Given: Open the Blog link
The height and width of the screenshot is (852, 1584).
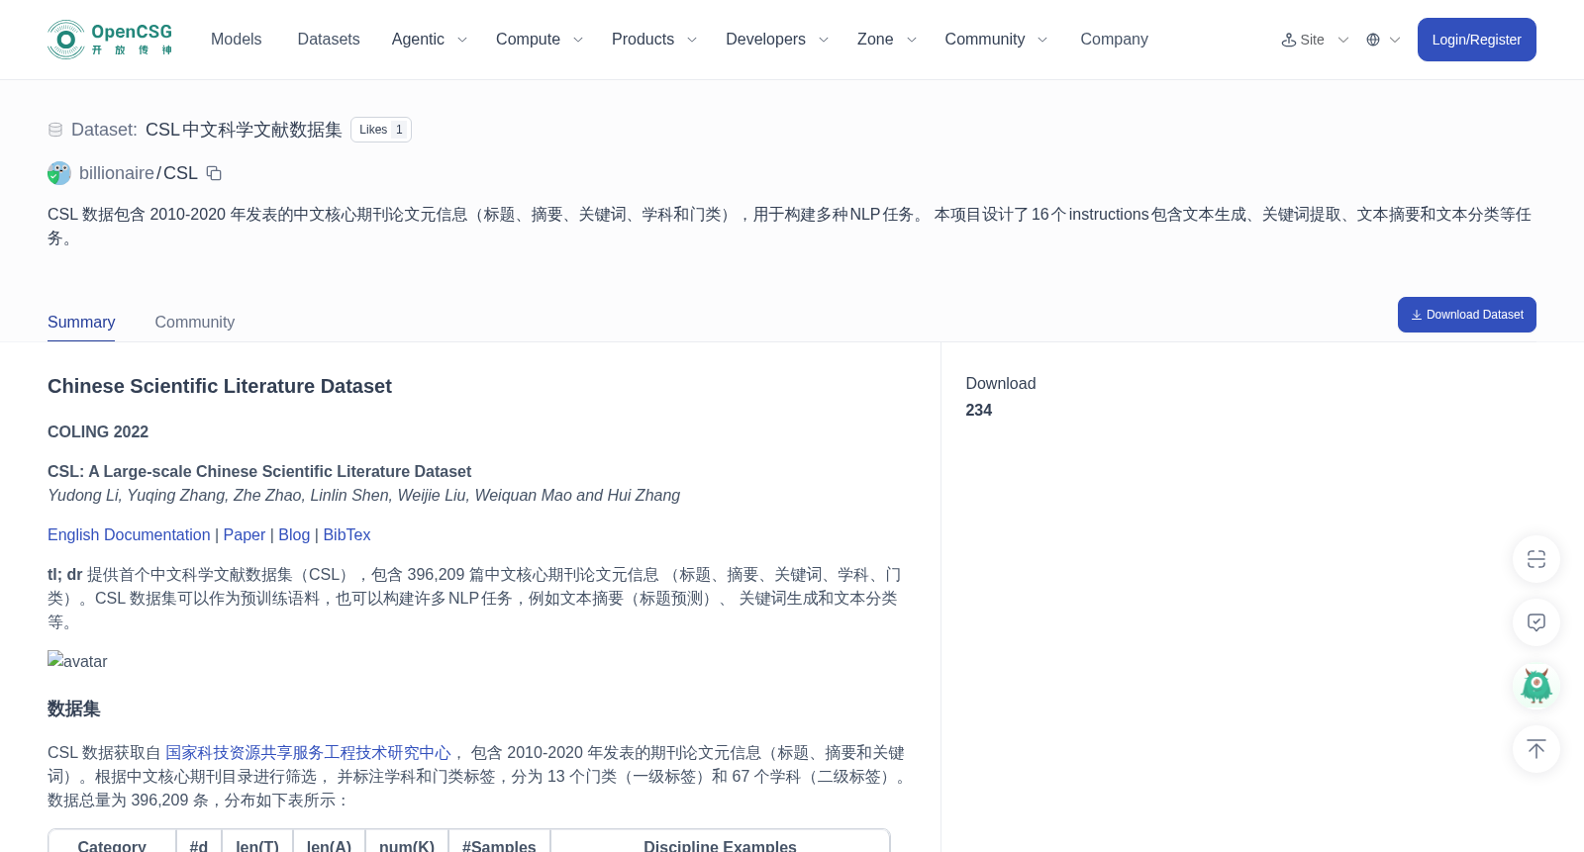Looking at the screenshot, I should [294, 534].
